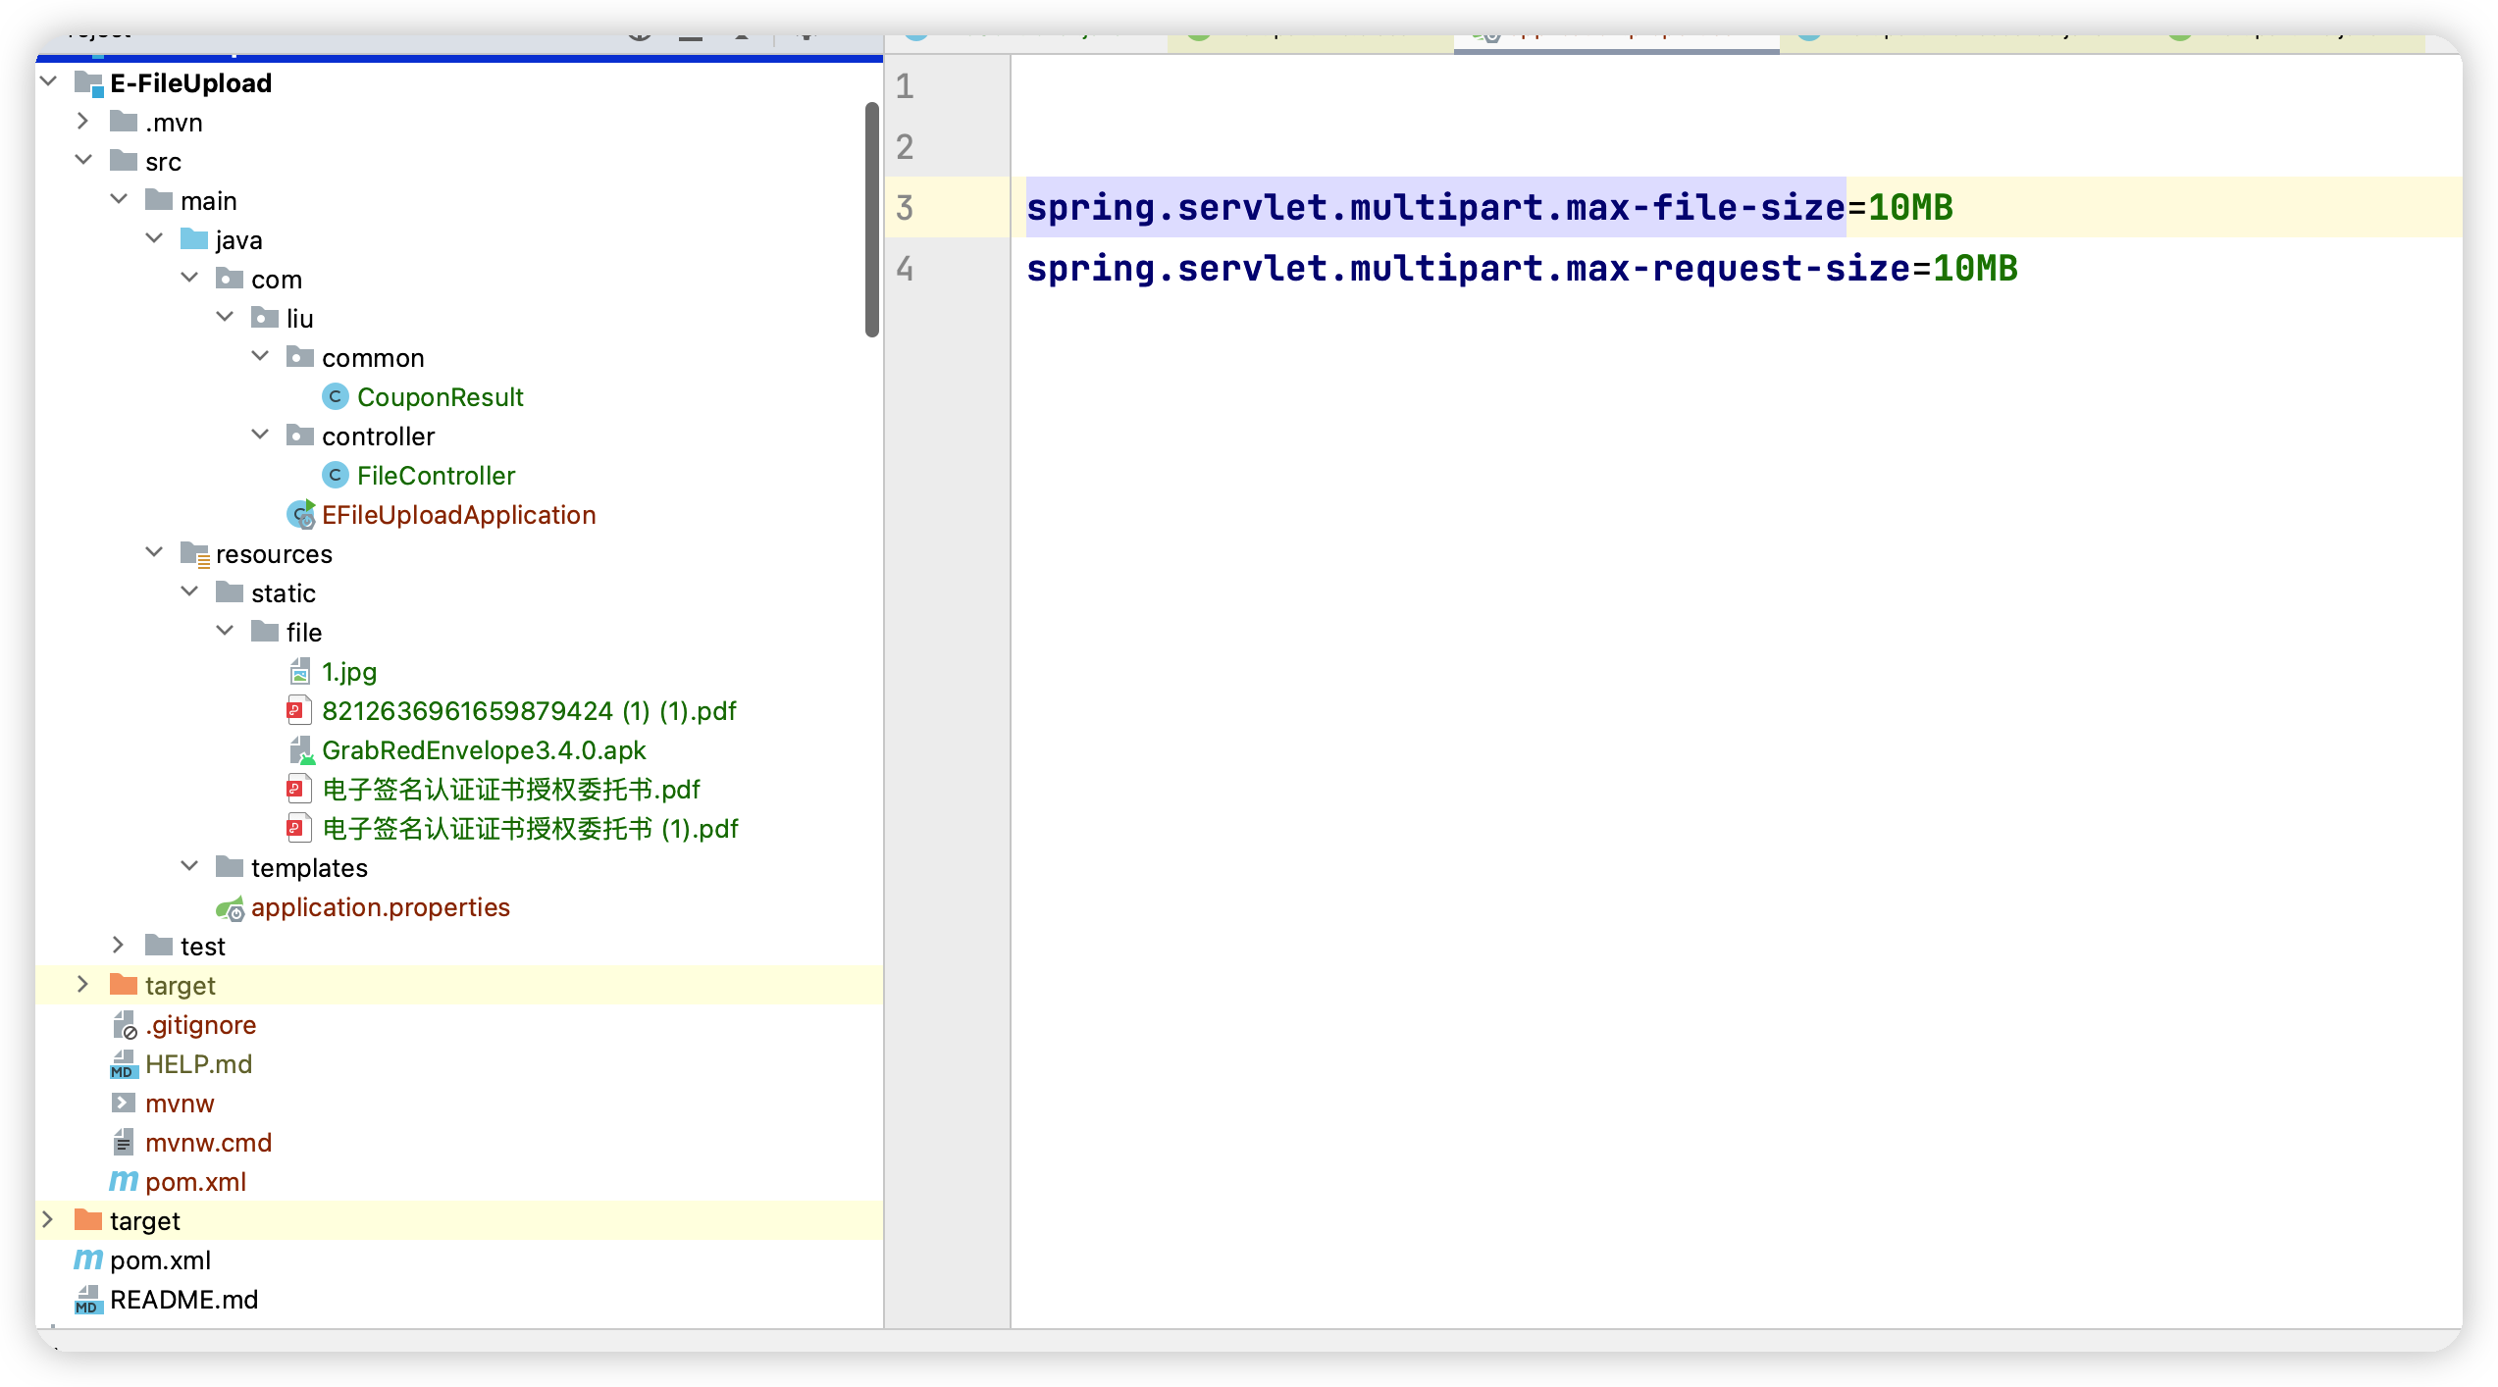Viewport: 2498px width, 1387px height.
Task: Collapse the liu package chevron
Action: pyautogui.click(x=225, y=317)
